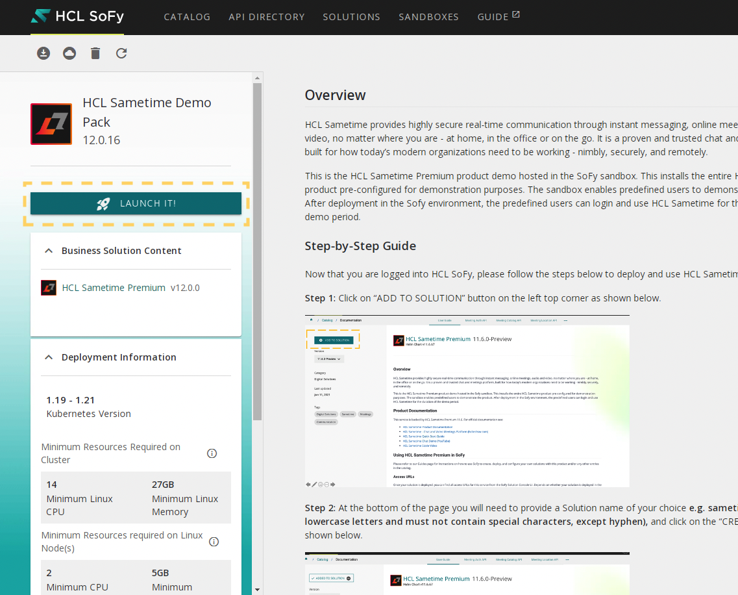Click the Kubernetes Version 1.19 - 1.21 value
The height and width of the screenshot is (595, 738).
click(x=71, y=400)
